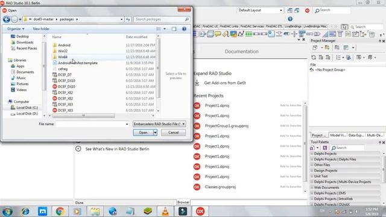Open See What's New in RAD Studio Berlin
This screenshot has width=386, height=217.
point(117,149)
